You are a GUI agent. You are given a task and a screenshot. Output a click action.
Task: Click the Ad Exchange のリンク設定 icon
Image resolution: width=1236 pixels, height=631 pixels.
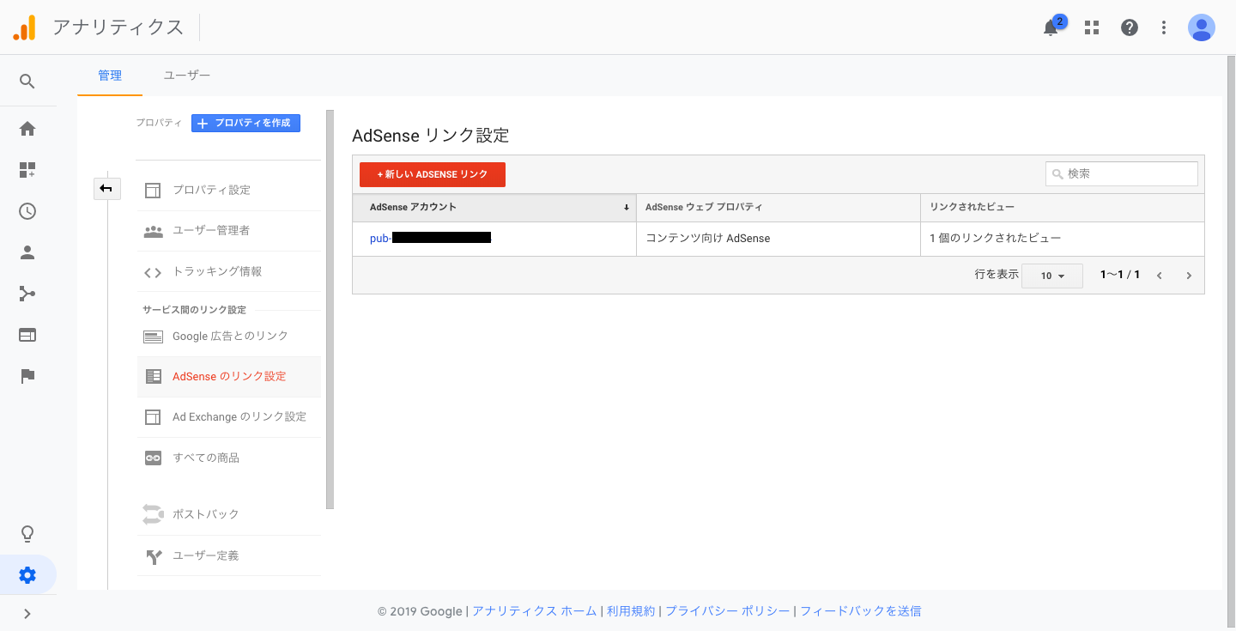pos(153,417)
